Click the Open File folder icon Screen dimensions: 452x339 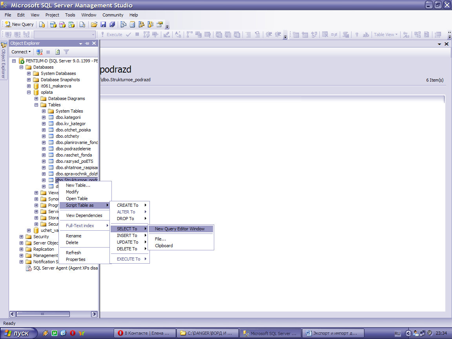pos(94,24)
